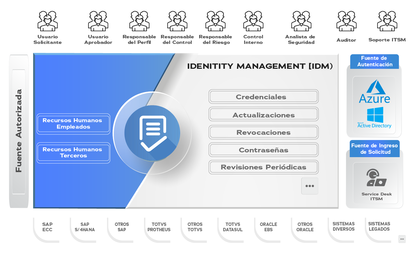Select Recursos Humanos Empleados box
Image resolution: width=410 pixels, height=255 pixels.
74,124
